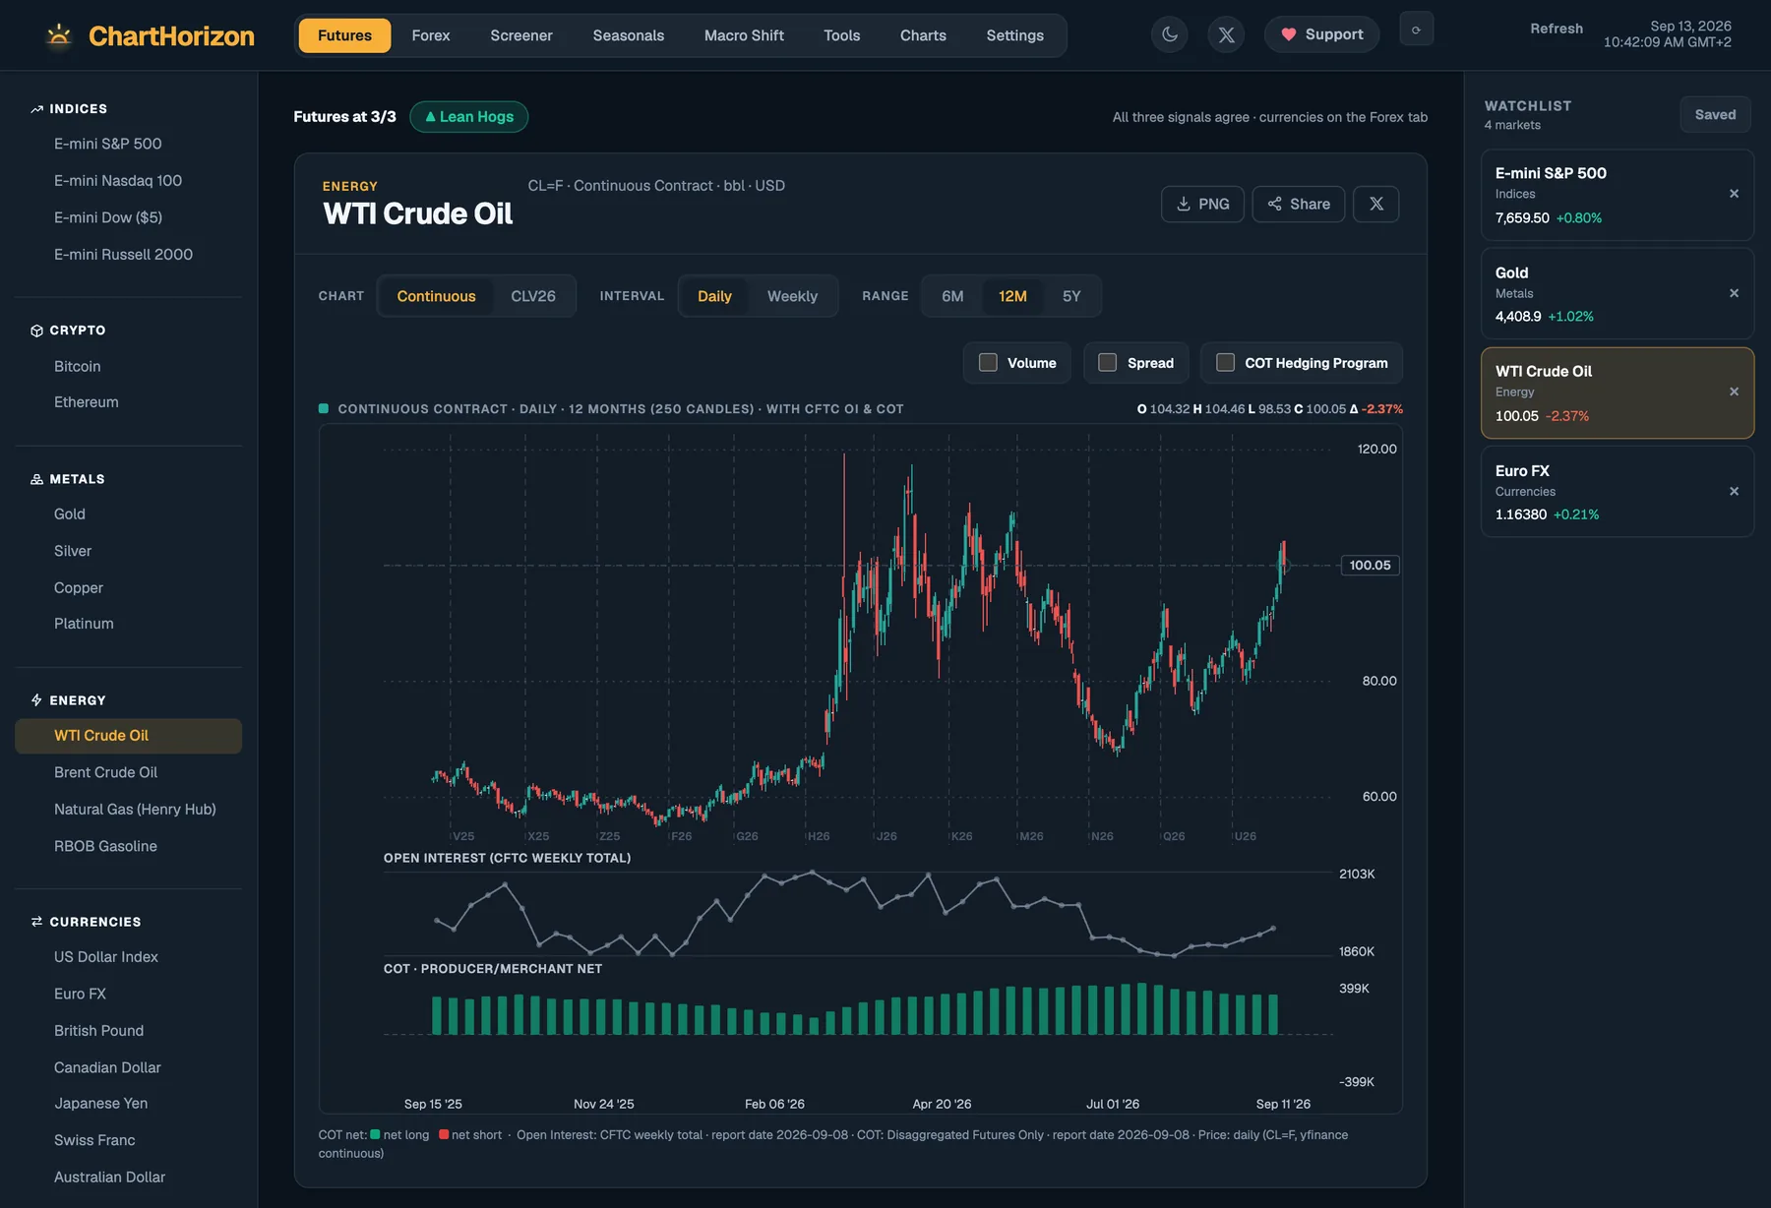1771x1208 pixels.
Task: Click the Share network icon
Action: (1274, 204)
